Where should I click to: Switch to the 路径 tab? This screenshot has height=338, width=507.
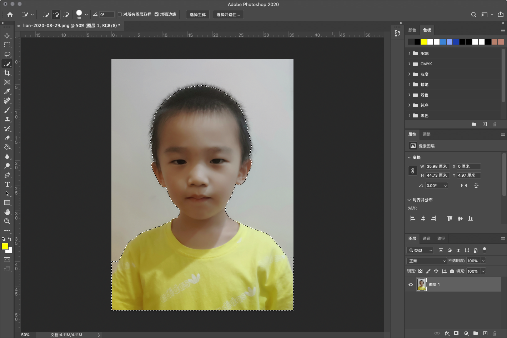(441, 238)
